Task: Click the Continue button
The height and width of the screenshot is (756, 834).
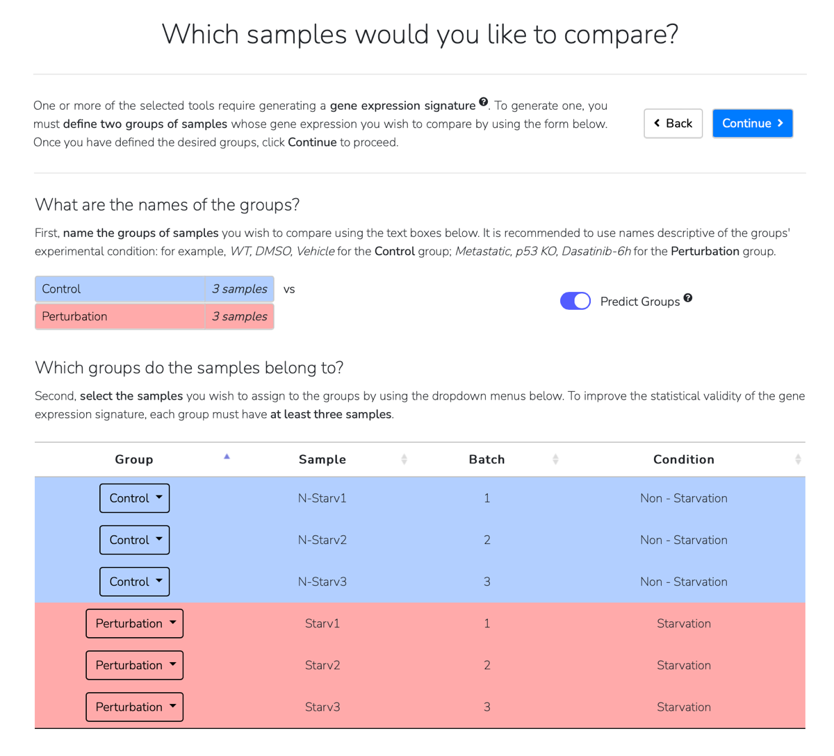Action: point(752,124)
